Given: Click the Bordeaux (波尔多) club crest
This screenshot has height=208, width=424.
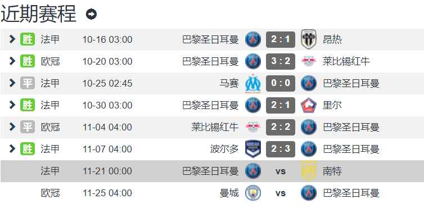Looking at the screenshot, I should pyautogui.click(x=253, y=149).
